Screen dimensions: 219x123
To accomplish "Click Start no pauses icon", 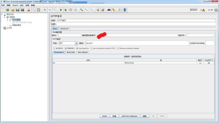I will 66,10.
